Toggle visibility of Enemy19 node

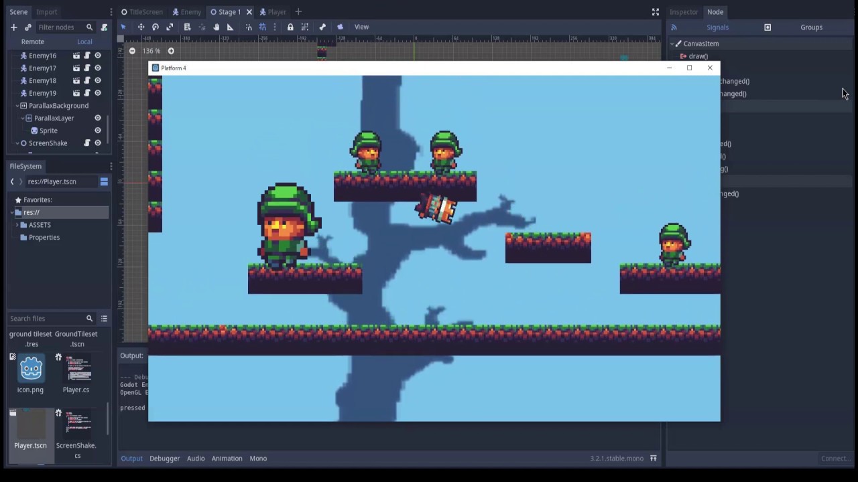pyautogui.click(x=98, y=93)
